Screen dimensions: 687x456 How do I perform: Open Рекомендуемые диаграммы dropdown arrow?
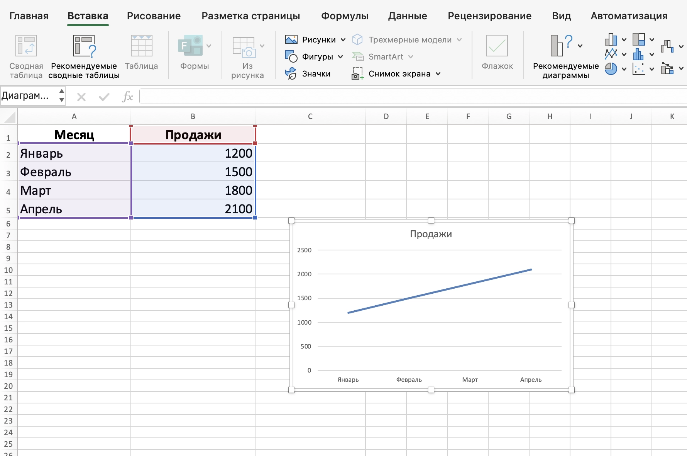(x=580, y=46)
